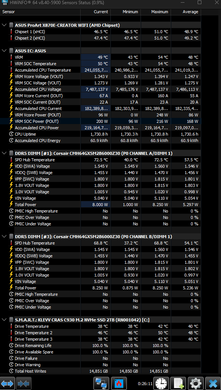This screenshot has height=390, width=221.
Task: Select the Drive Available Spare row
Action: click(x=101, y=352)
